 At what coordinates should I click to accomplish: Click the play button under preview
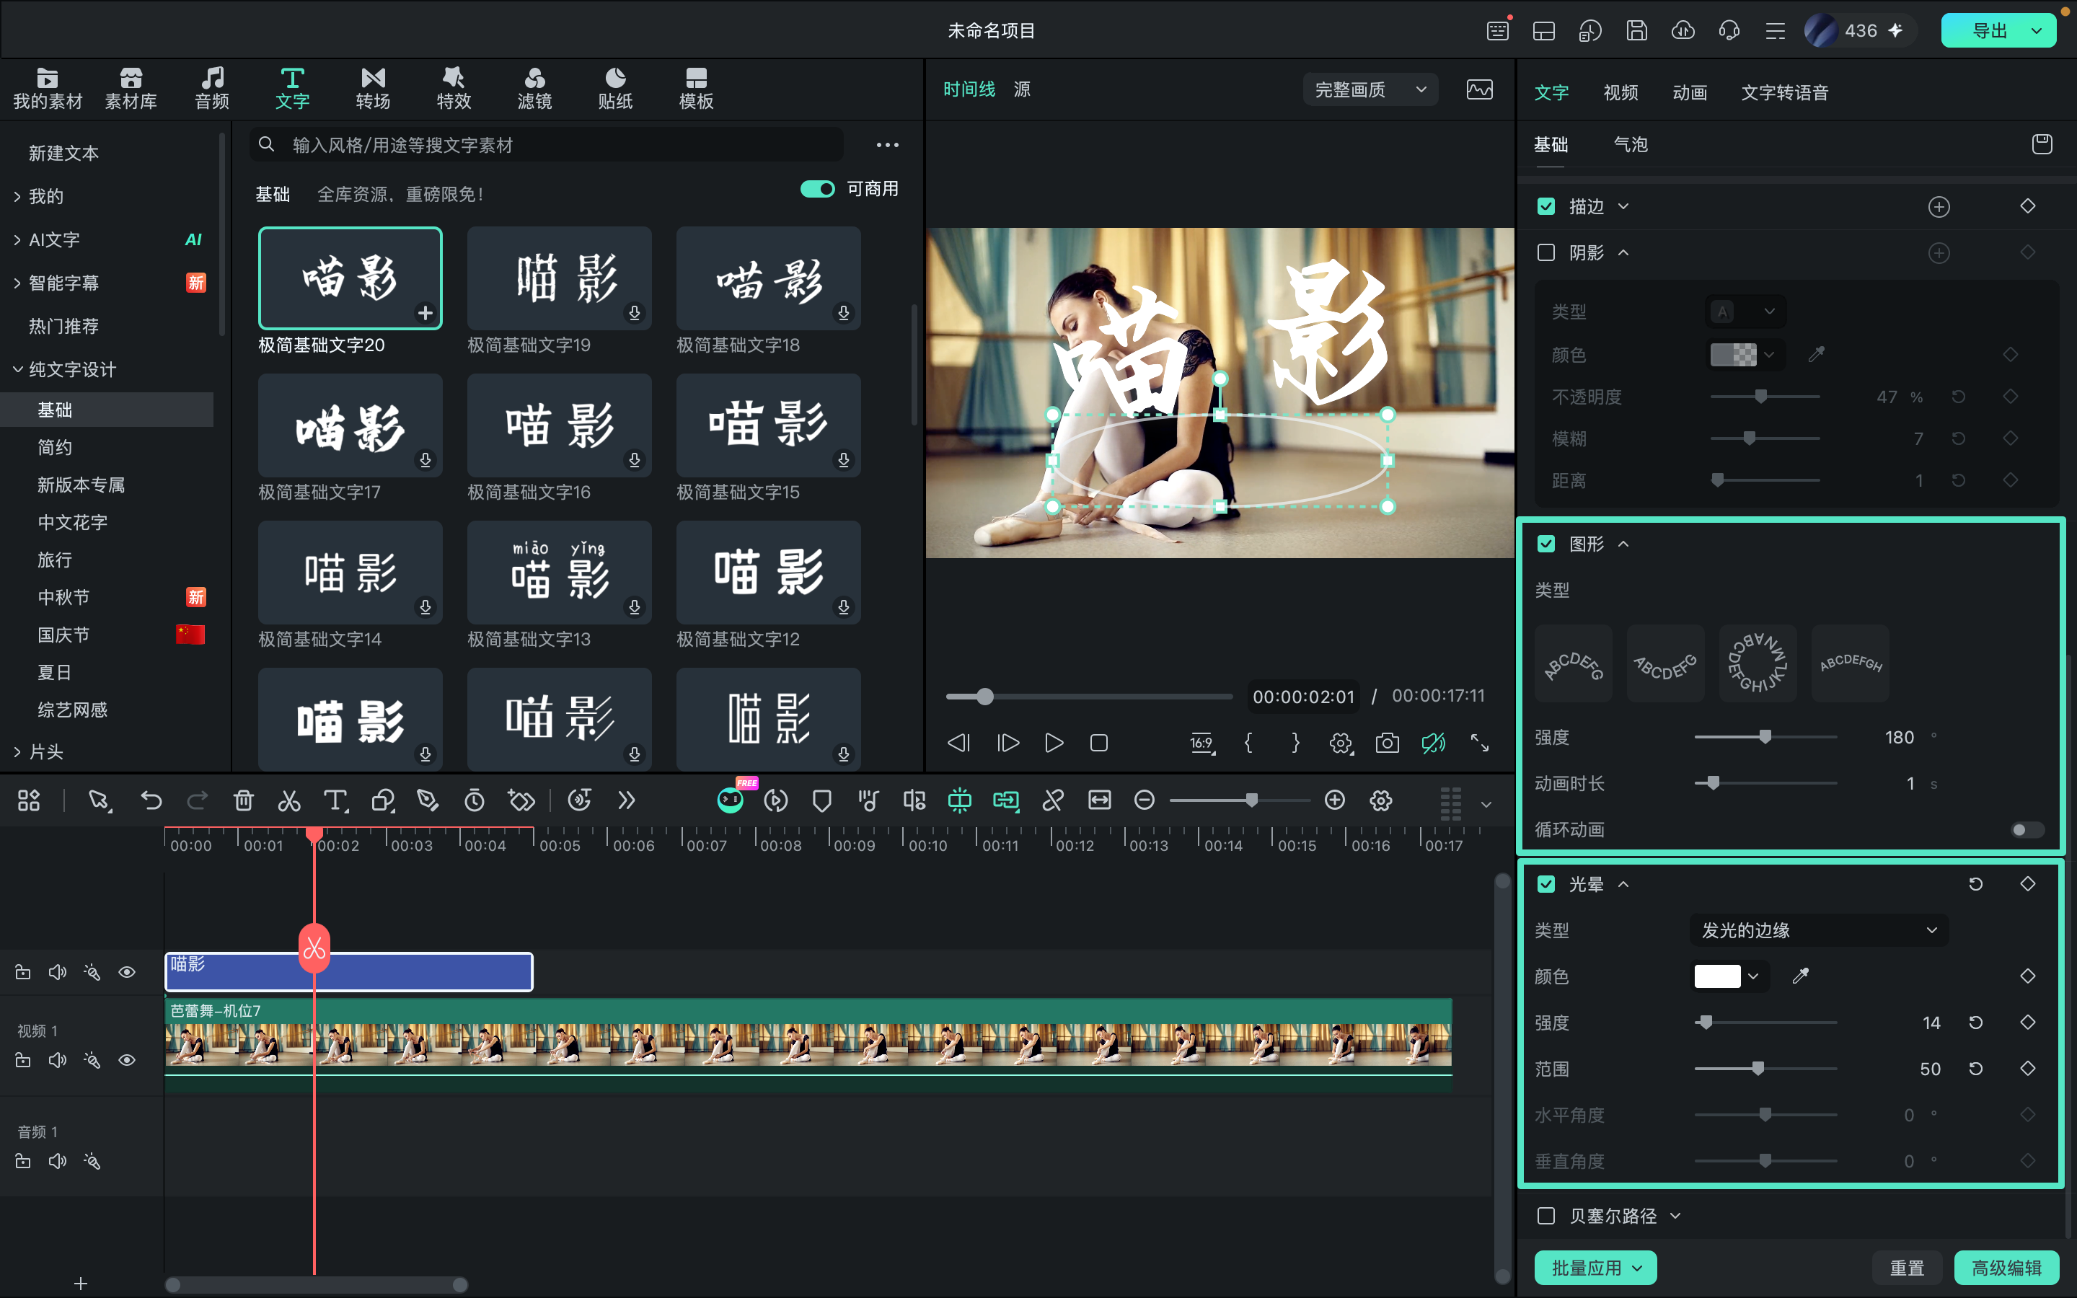[x=1054, y=743]
